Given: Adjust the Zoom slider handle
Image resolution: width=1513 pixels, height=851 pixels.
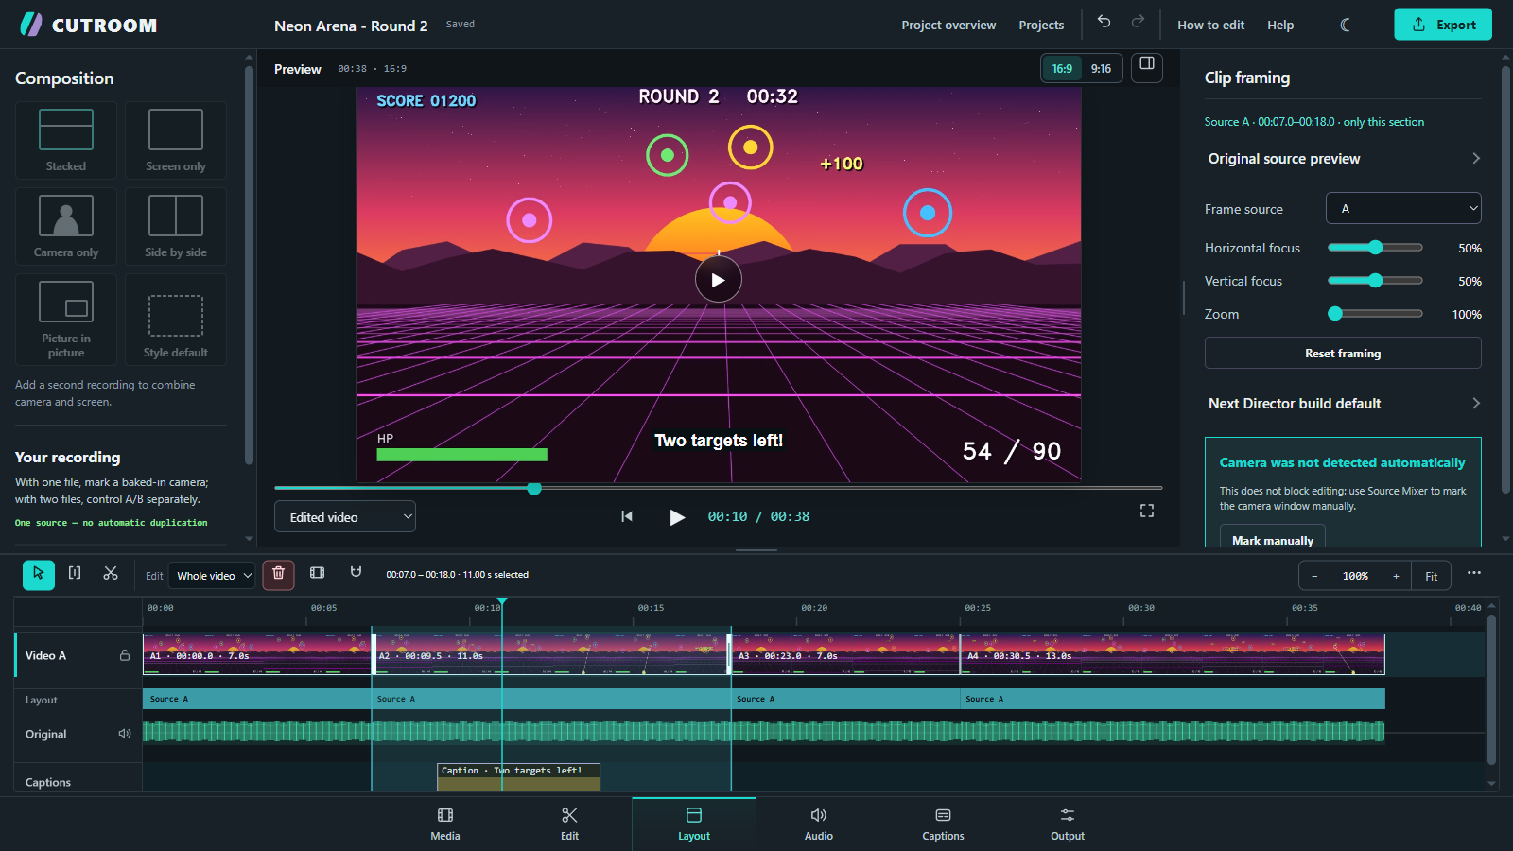Looking at the screenshot, I should 1335,314.
